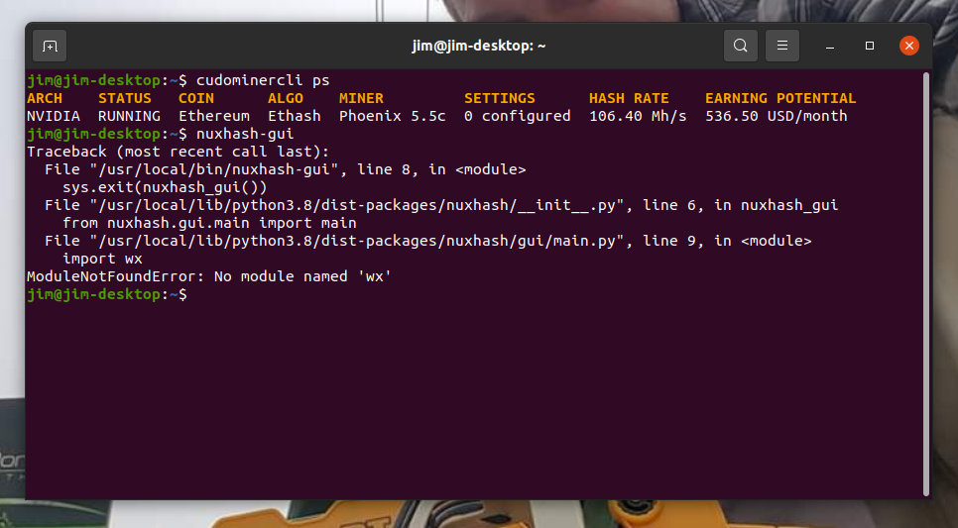Click the COIN column header
This screenshot has height=528, width=958.
coord(196,98)
